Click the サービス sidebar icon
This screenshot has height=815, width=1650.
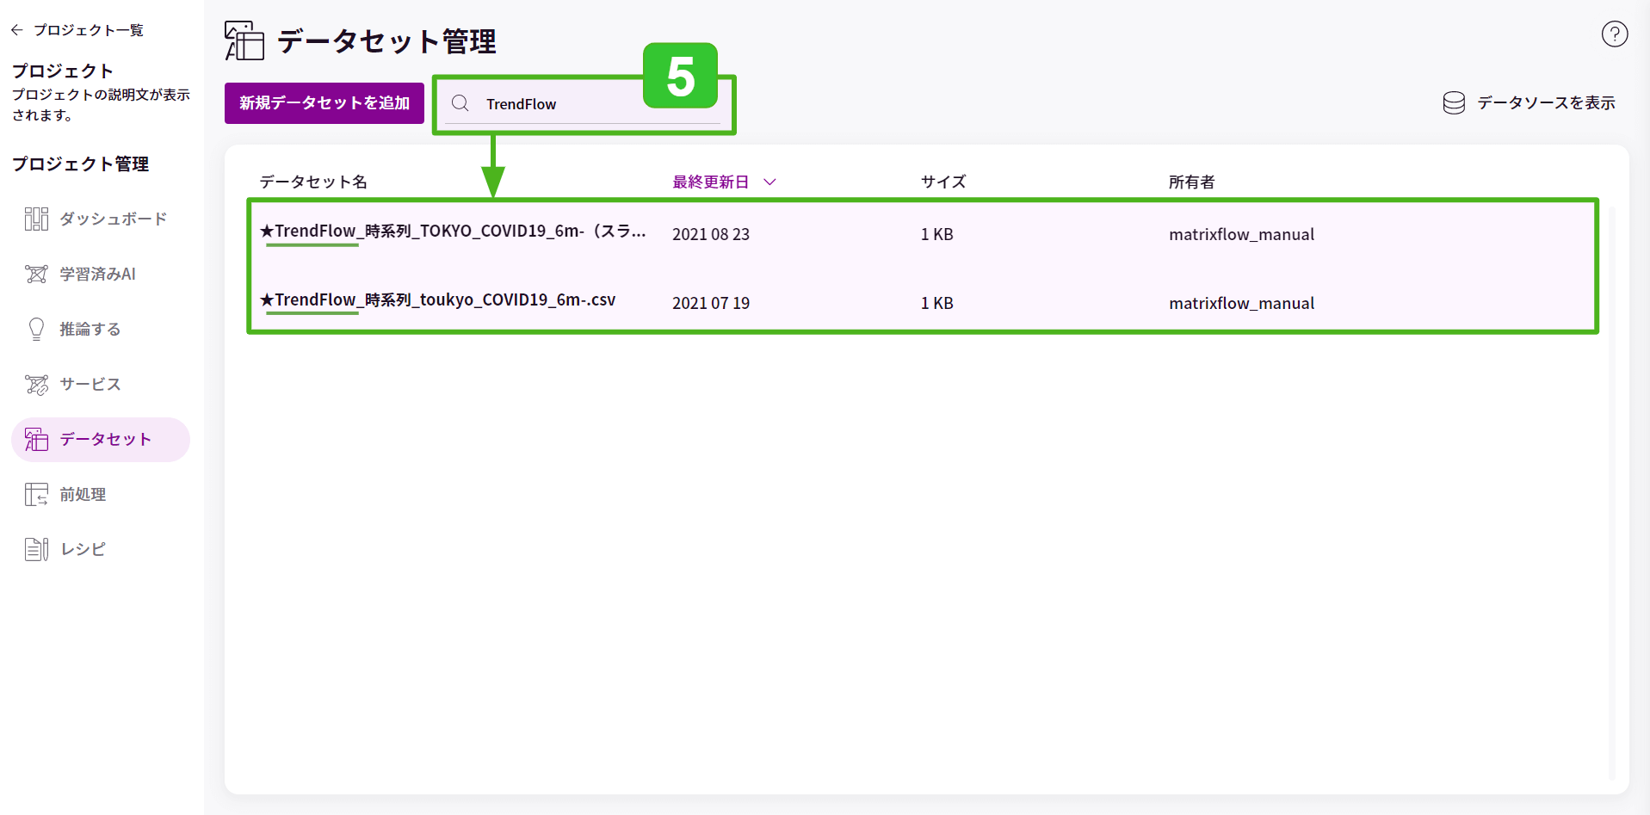click(x=36, y=384)
